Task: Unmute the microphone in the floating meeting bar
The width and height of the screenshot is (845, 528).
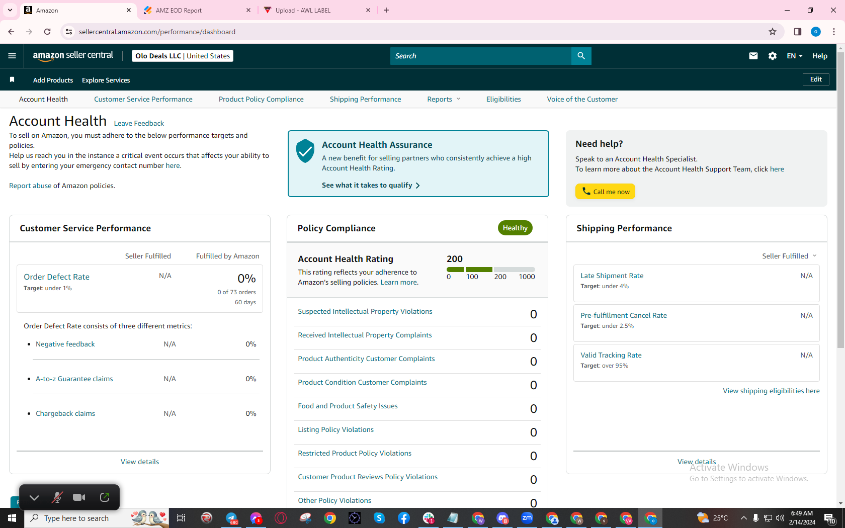Action: click(x=57, y=497)
